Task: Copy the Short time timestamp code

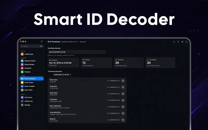Action: click(x=123, y=81)
